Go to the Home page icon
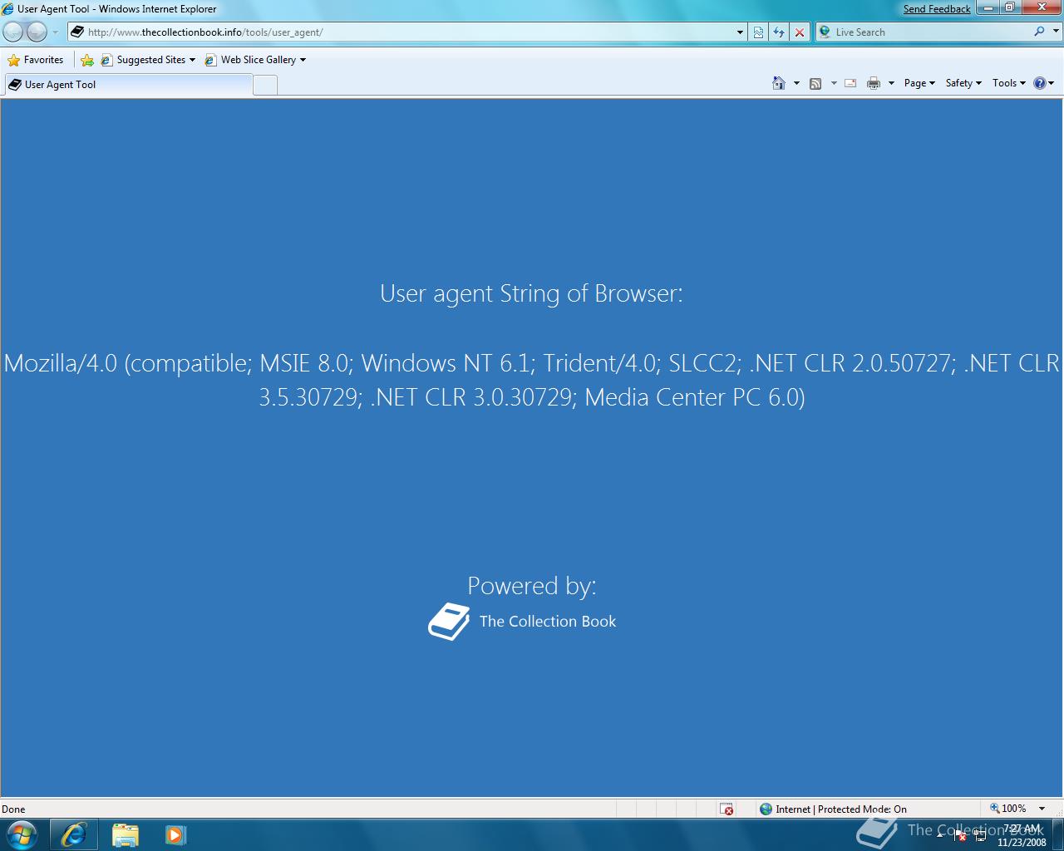 [779, 83]
